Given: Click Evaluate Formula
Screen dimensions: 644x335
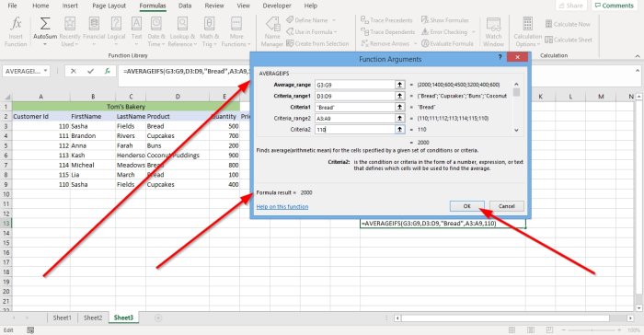Looking at the screenshot, I should (447, 43).
